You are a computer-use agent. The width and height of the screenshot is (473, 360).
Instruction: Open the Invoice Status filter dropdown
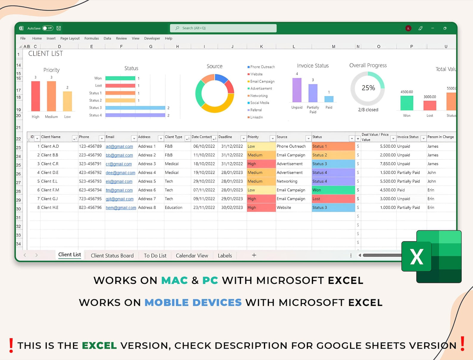point(423,138)
